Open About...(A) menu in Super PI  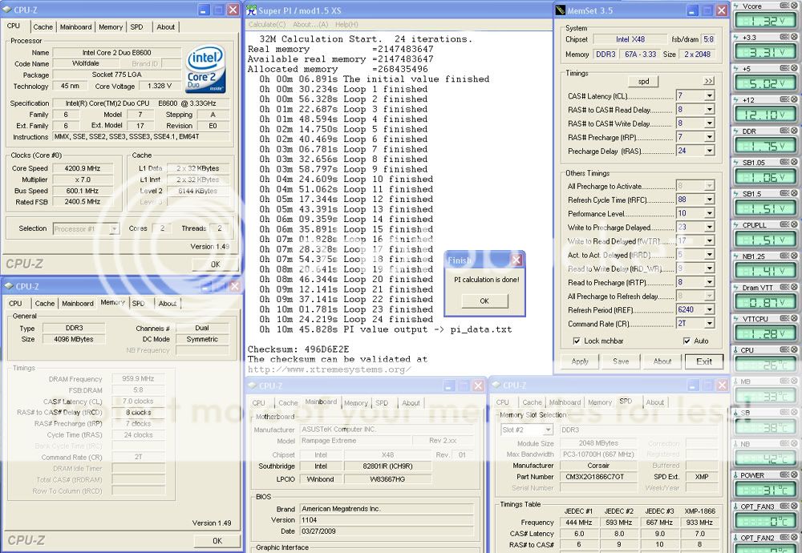tap(310, 25)
